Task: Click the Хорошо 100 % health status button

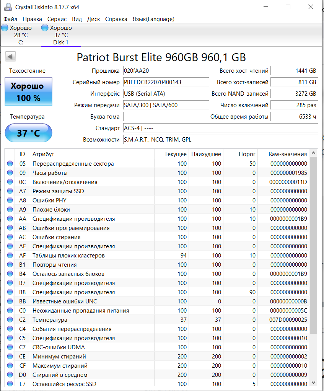Action: [x=28, y=92]
